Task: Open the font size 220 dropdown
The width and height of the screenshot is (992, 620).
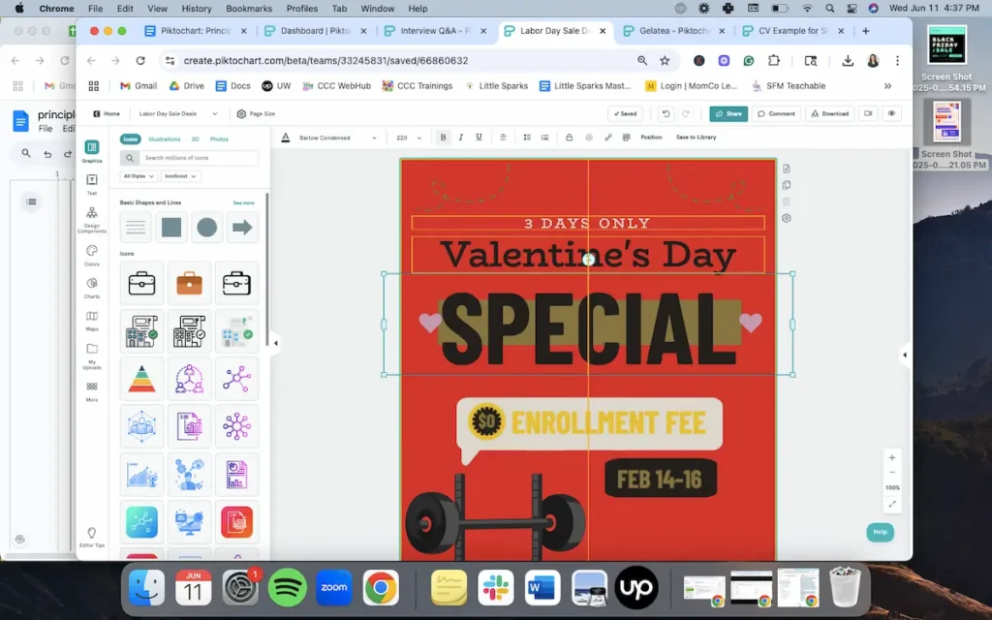Action: click(x=408, y=138)
